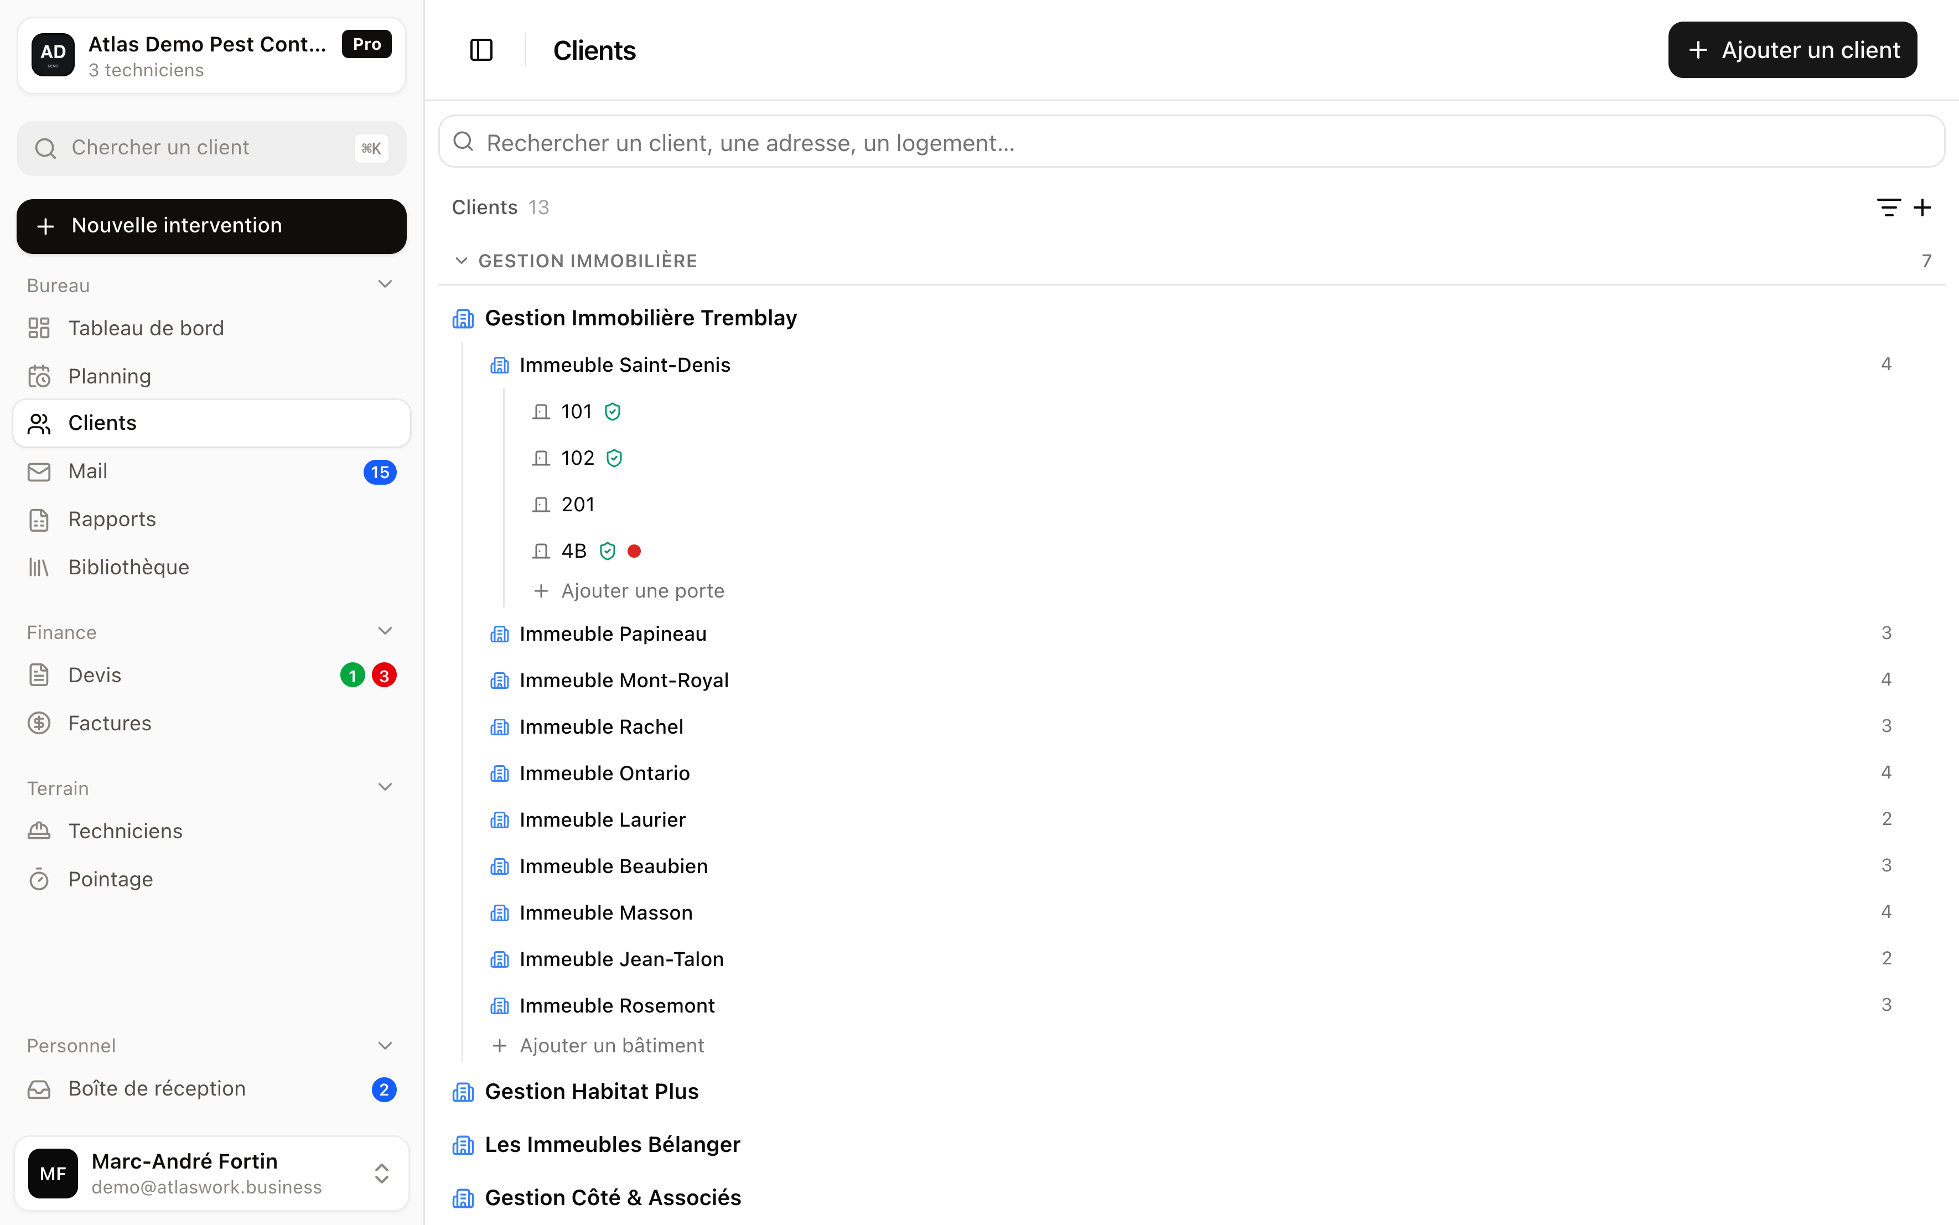Open Bibliothèque in the sidebar
The height and width of the screenshot is (1225, 1959).
pyautogui.click(x=211, y=567)
